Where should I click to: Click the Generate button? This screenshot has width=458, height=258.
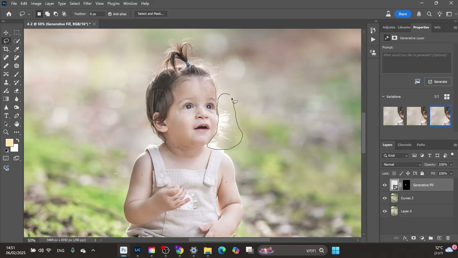pos(438,82)
